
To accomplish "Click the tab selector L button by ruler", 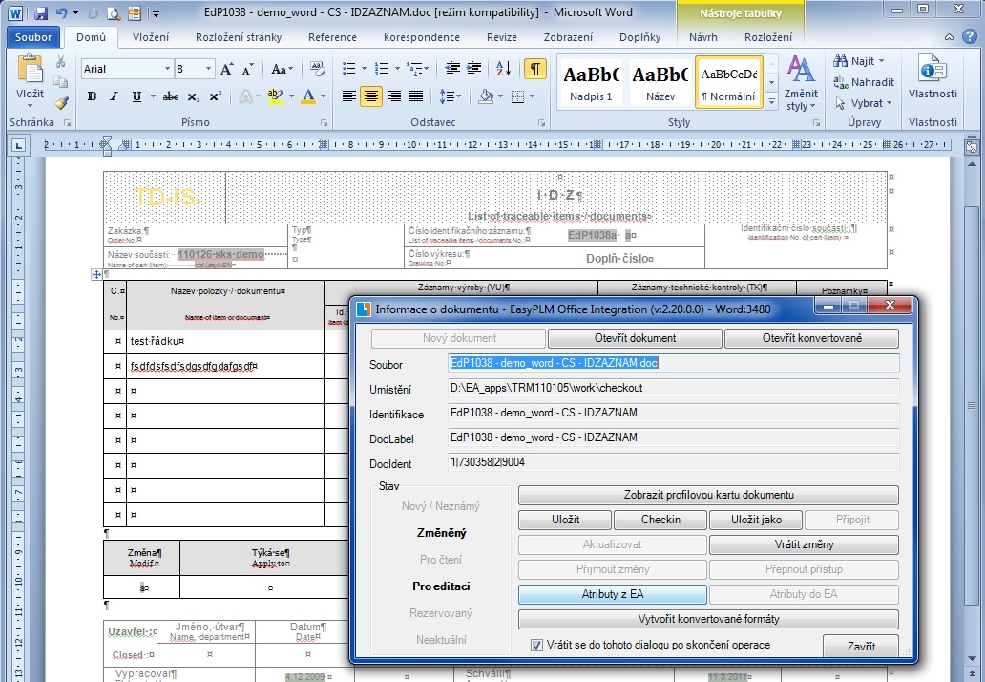I will (19, 146).
